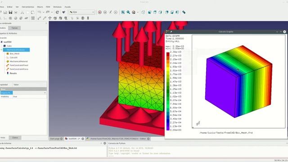This screenshot has height=162, width=288.
Task: Collapse the MechanicalAnalysis tree node
Action: pos(1,50)
